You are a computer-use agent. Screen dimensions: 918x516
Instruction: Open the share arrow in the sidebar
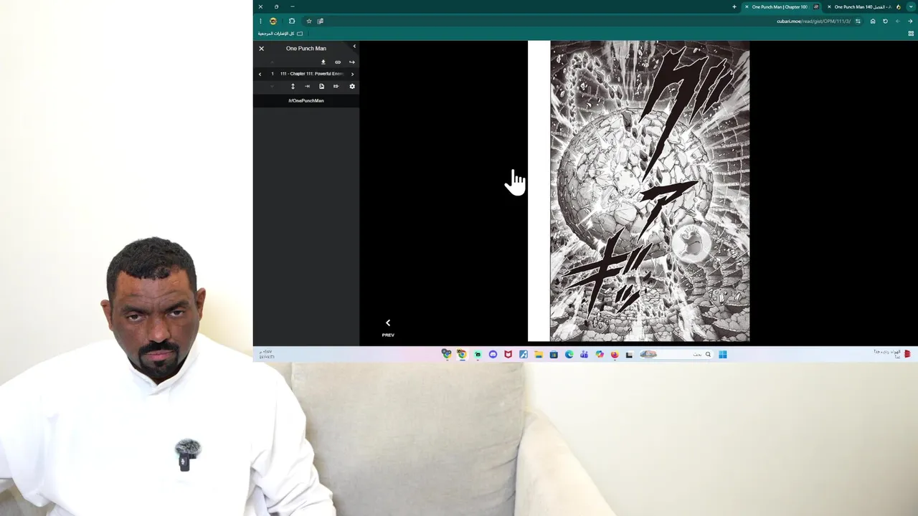[351, 62]
